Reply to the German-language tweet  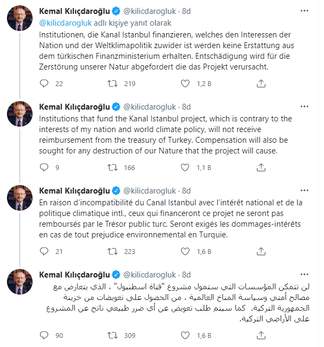coord(46,83)
